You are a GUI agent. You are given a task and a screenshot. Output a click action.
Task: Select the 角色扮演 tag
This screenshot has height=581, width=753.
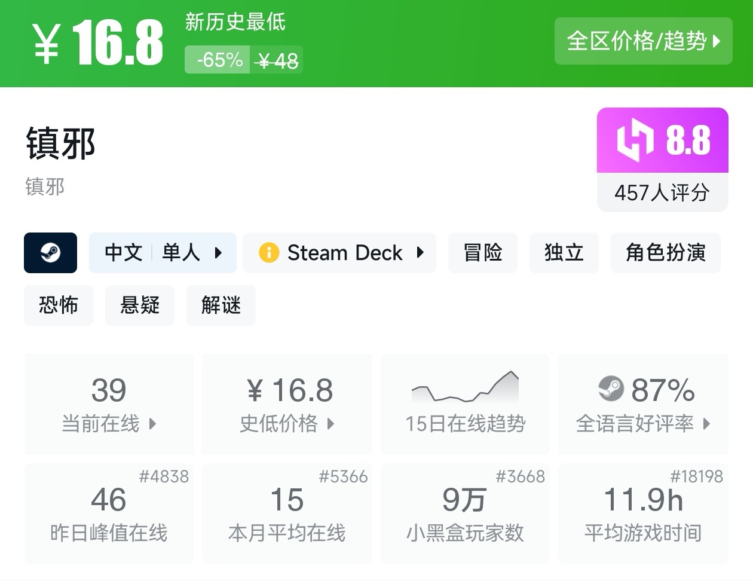pos(665,253)
